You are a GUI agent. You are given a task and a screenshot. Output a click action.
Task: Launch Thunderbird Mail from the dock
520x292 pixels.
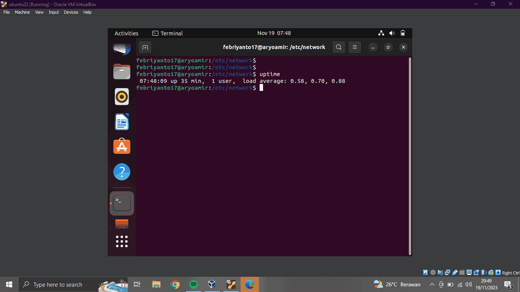click(x=122, y=49)
